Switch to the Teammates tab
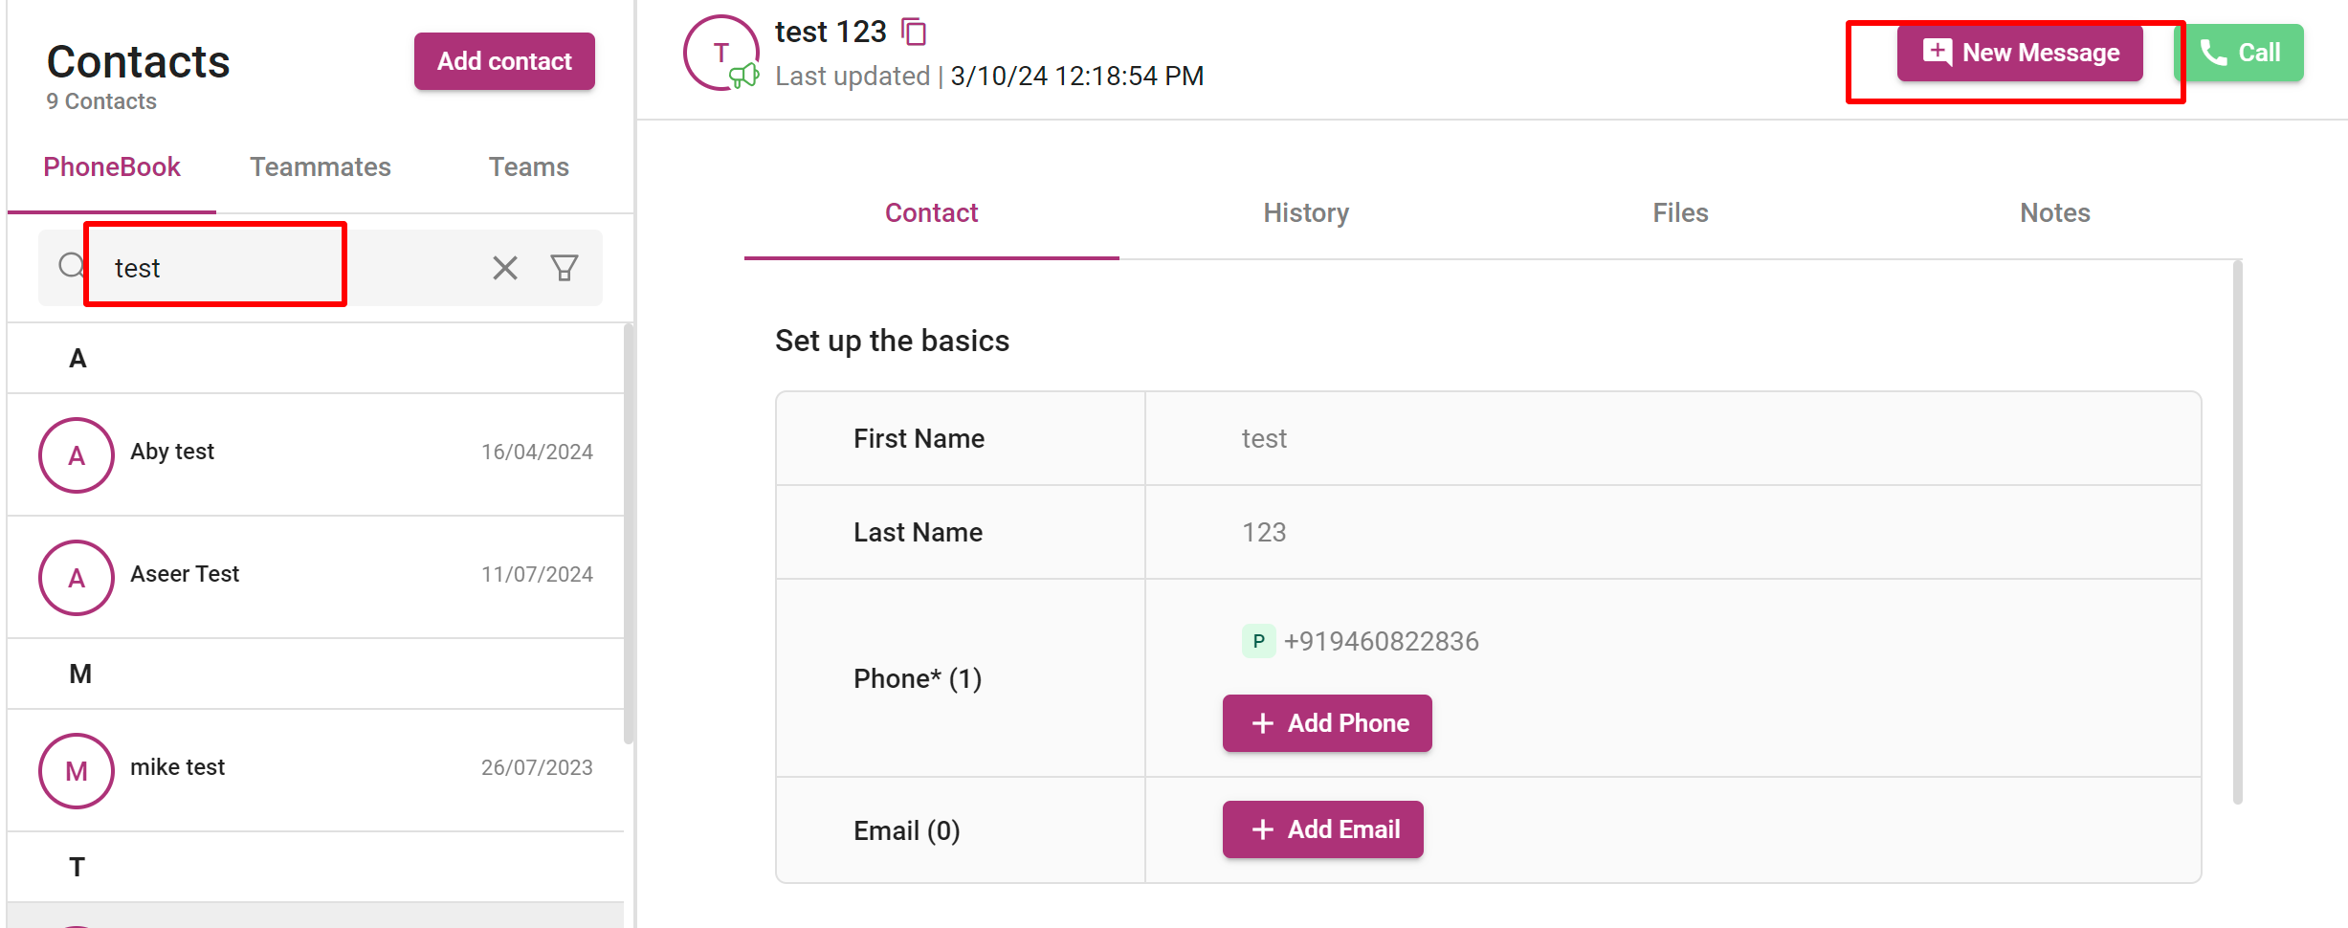Screen dimensions: 2348x928 [x=321, y=167]
